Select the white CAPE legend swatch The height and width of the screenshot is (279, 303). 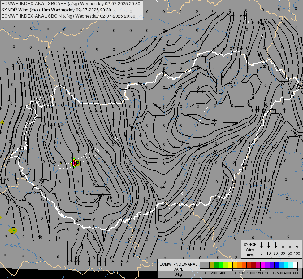pos(295,265)
